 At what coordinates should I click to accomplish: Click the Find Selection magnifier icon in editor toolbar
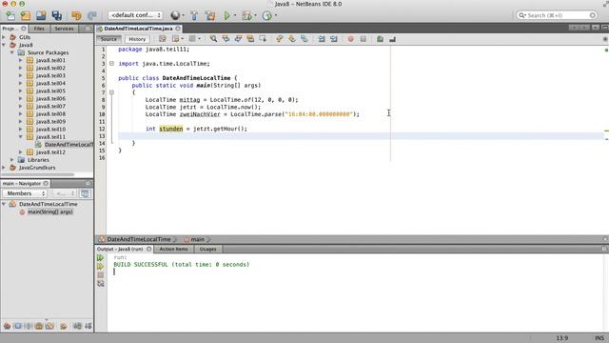[213, 39]
